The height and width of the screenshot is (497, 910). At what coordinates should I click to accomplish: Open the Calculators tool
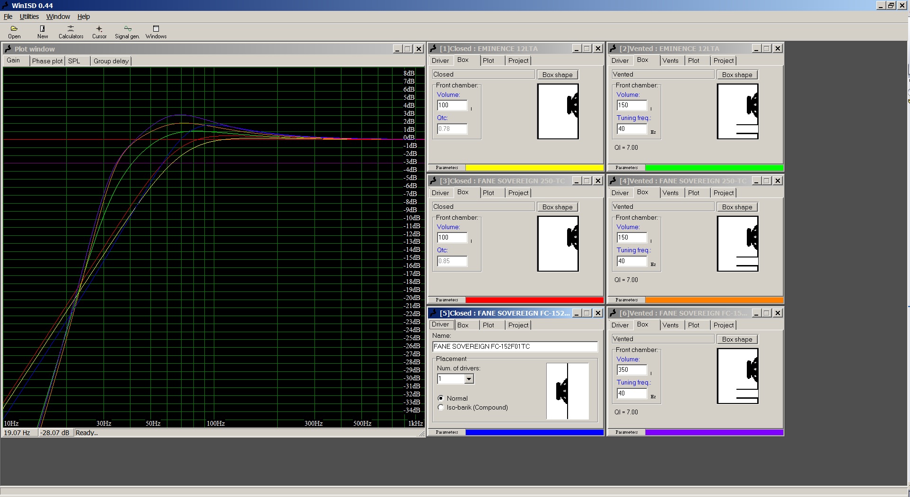[71, 32]
